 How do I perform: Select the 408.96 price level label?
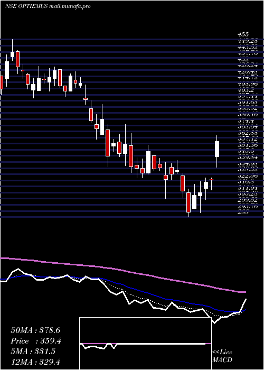[x=248, y=84]
